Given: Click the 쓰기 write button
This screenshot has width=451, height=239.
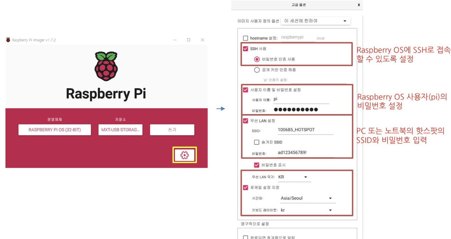Looking at the screenshot, I should [172, 130].
